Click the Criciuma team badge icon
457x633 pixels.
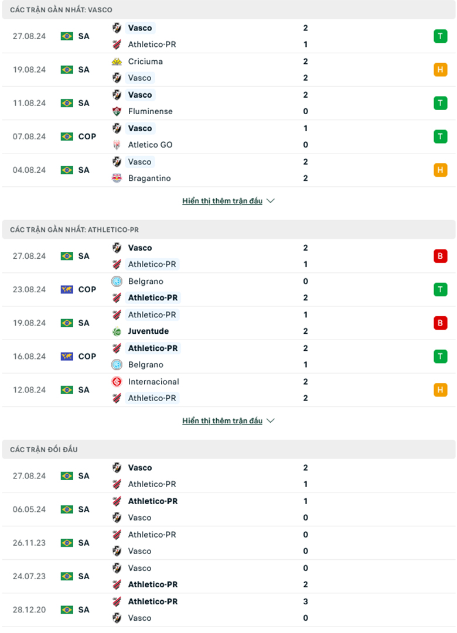pyautogui.click(x=115, y=61)
